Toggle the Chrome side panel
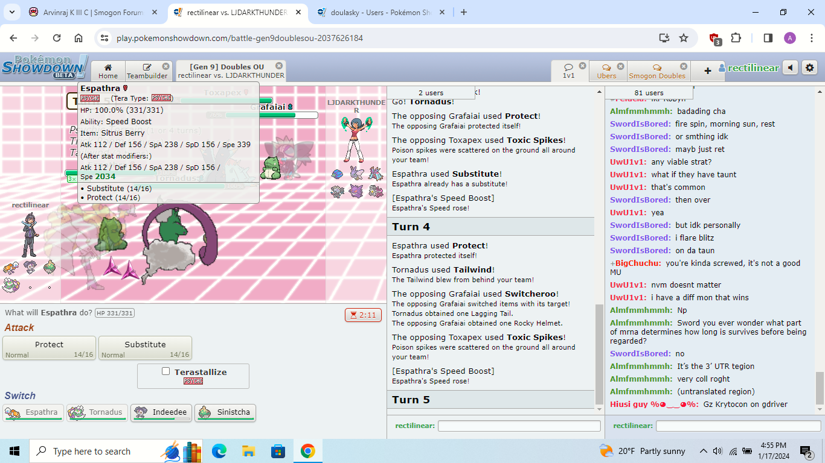Screen dimensions: 825x463 [768, 38]
